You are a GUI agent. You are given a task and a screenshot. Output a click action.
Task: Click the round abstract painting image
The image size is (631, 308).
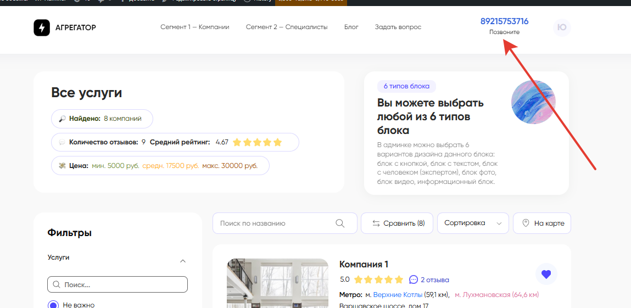533,102
